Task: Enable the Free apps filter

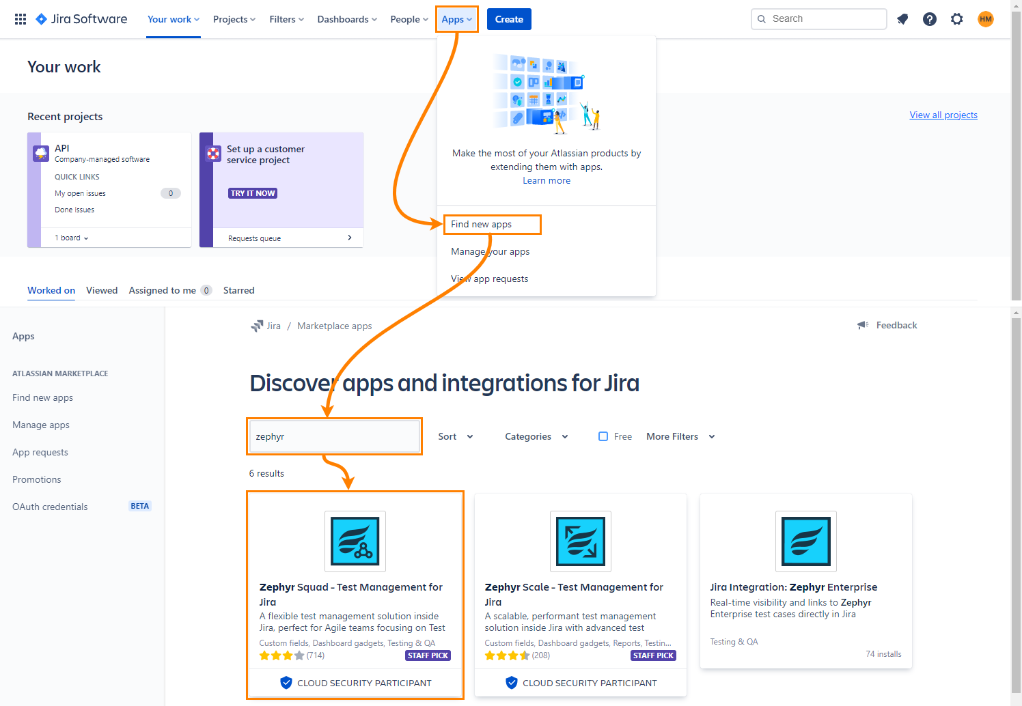Action: click(x=603, y=436)
